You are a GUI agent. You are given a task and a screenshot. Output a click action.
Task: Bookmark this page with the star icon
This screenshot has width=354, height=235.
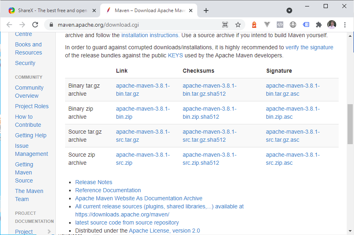238,25
